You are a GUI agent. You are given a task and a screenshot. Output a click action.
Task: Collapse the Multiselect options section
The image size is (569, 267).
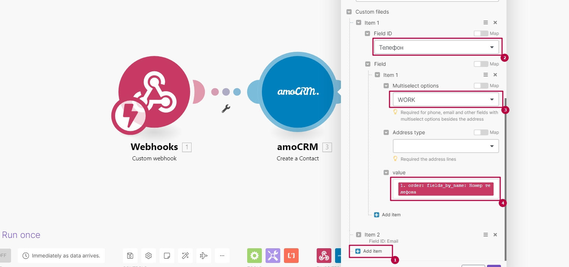[386, 86]
